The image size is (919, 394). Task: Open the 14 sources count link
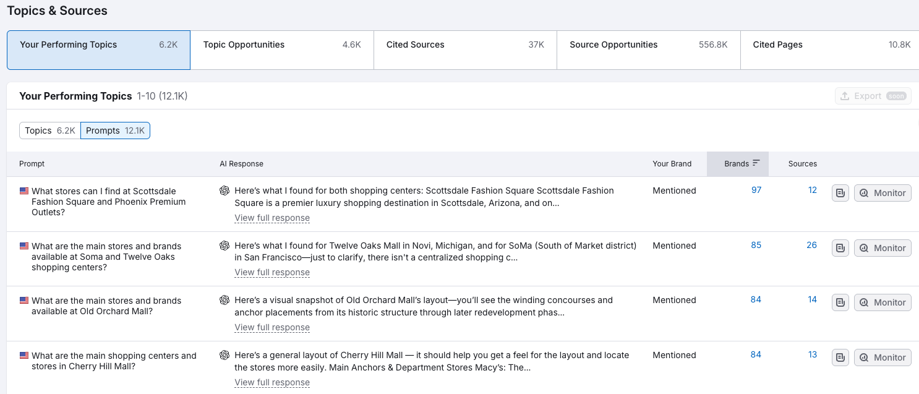pyautogui.click(x=813, y=299)
